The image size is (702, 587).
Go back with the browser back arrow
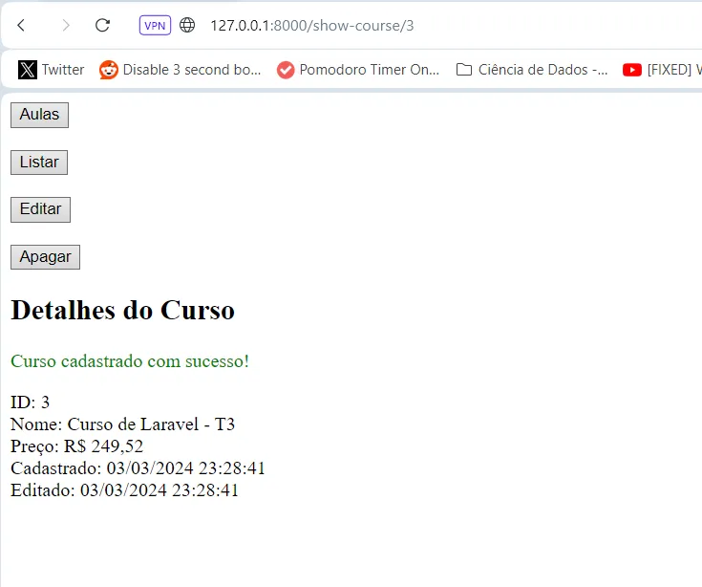[21, 25]
